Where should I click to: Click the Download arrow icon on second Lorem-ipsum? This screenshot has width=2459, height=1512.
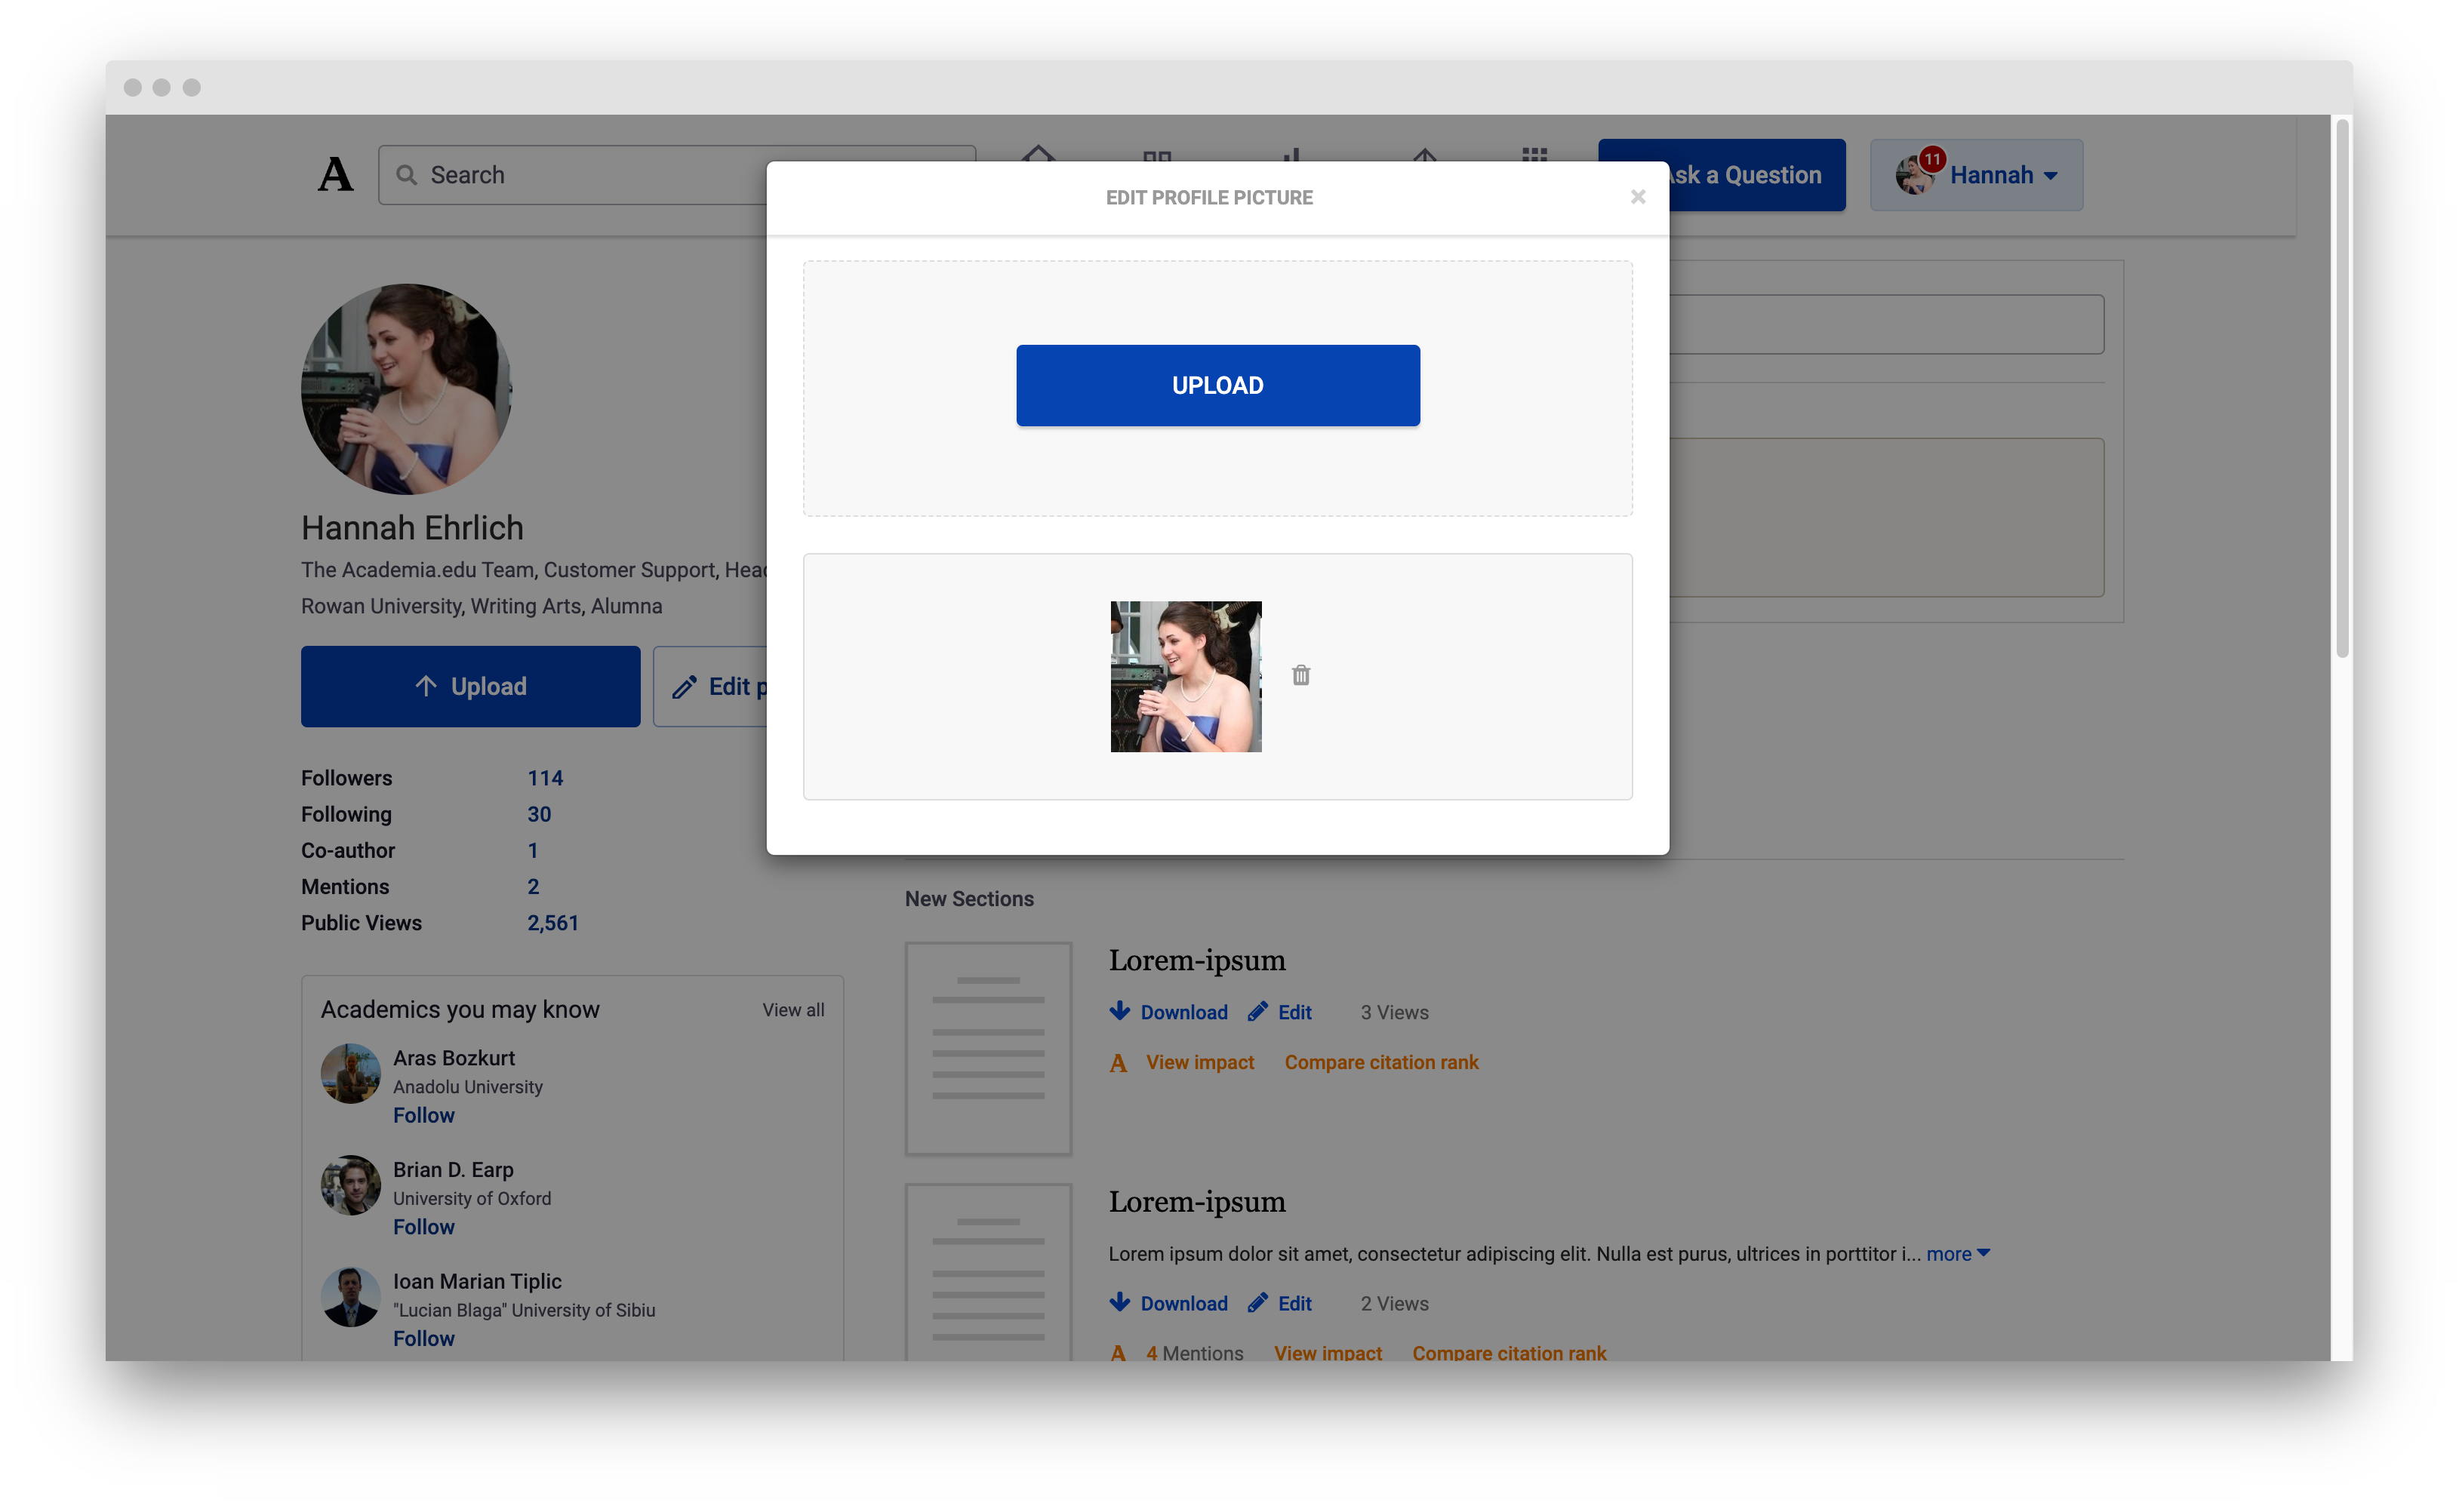[x=1119, y=1303]
